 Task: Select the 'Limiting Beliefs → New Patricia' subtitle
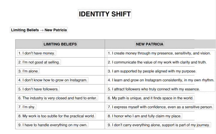[39, 30]
